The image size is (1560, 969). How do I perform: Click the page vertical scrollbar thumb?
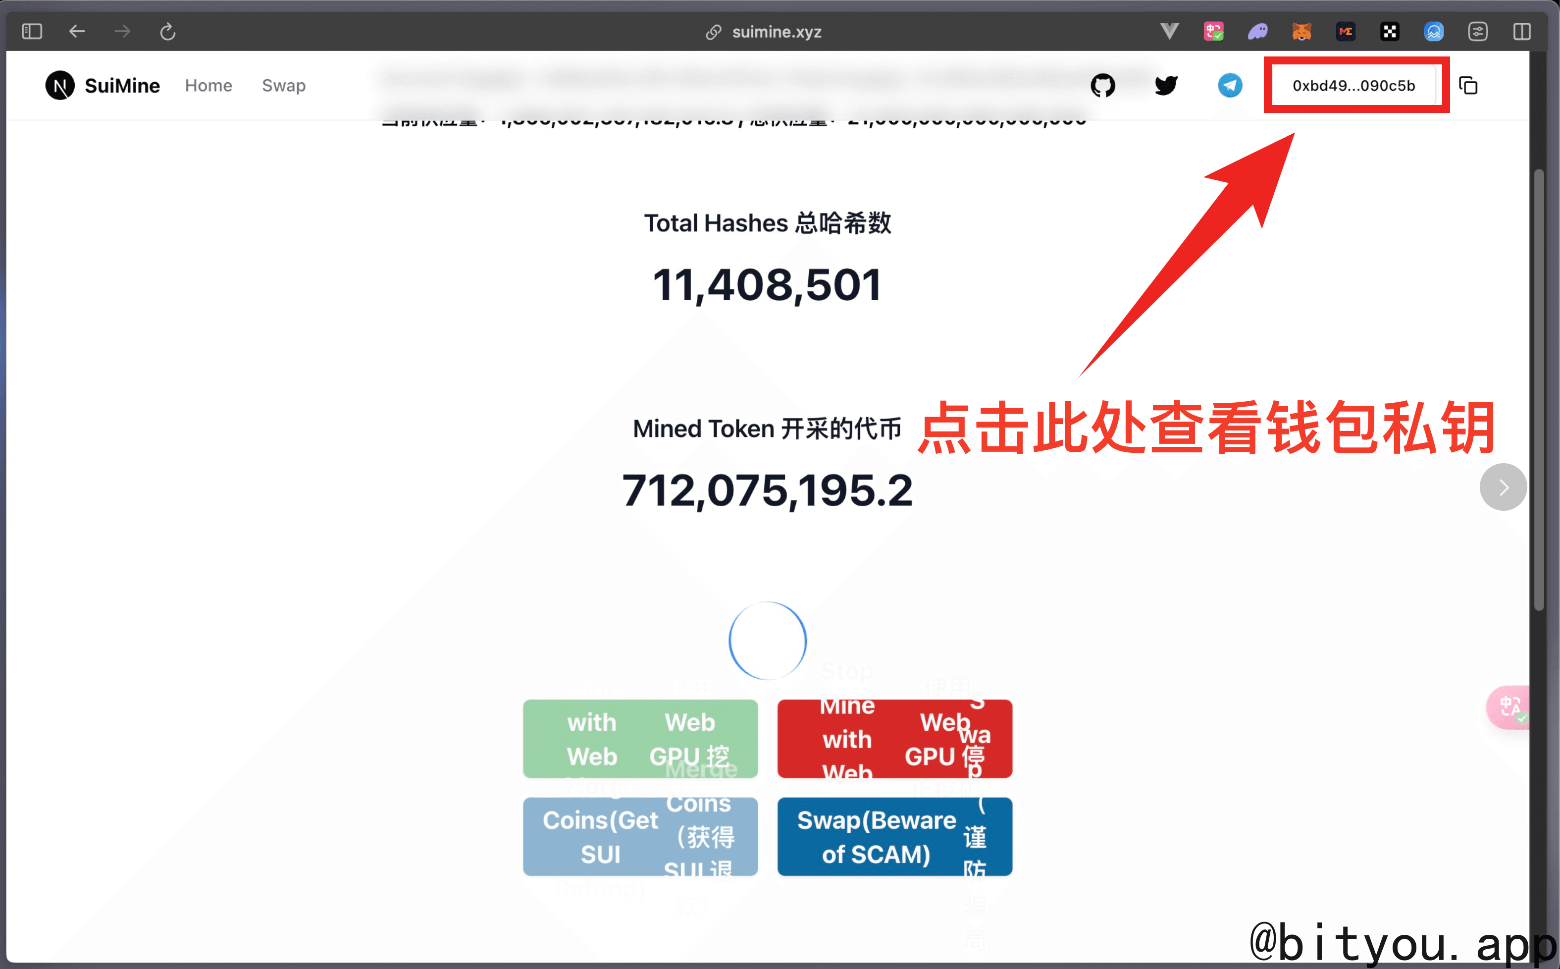coord(1539,390)
